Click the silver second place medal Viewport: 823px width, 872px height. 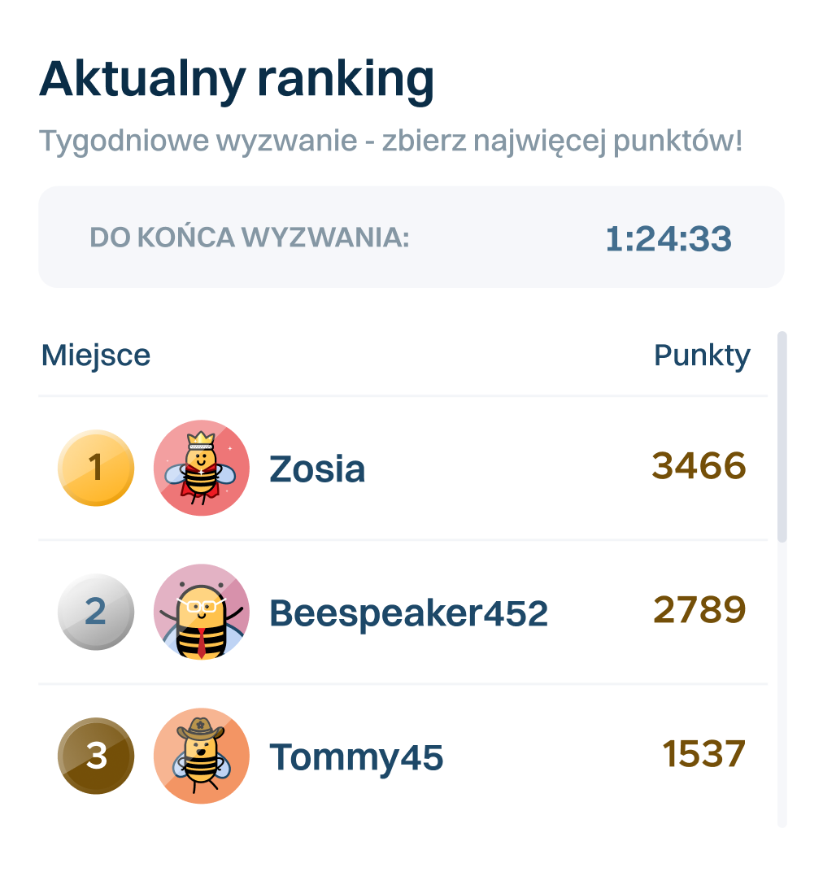tap(96, 612)
